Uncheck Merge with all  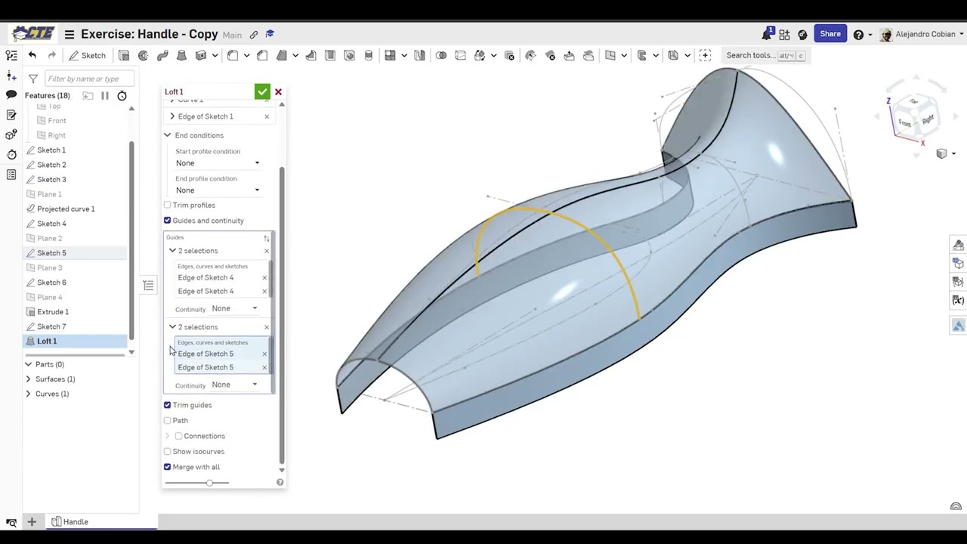tap(168, 467)
